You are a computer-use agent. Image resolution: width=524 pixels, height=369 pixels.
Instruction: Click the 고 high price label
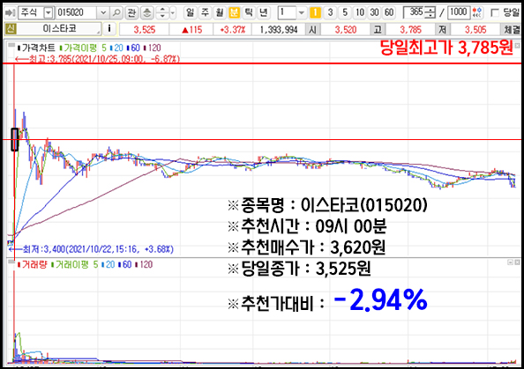(378, 30)
